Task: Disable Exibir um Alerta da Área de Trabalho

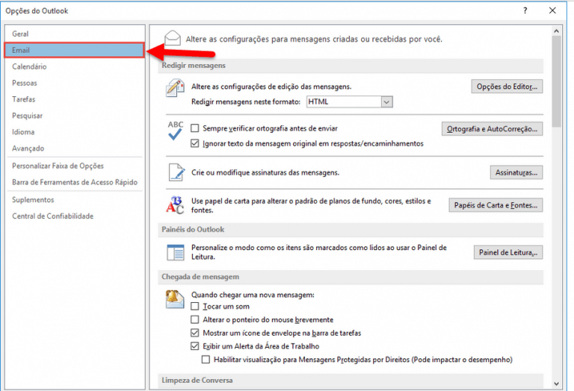Action: tap(195, 346)
